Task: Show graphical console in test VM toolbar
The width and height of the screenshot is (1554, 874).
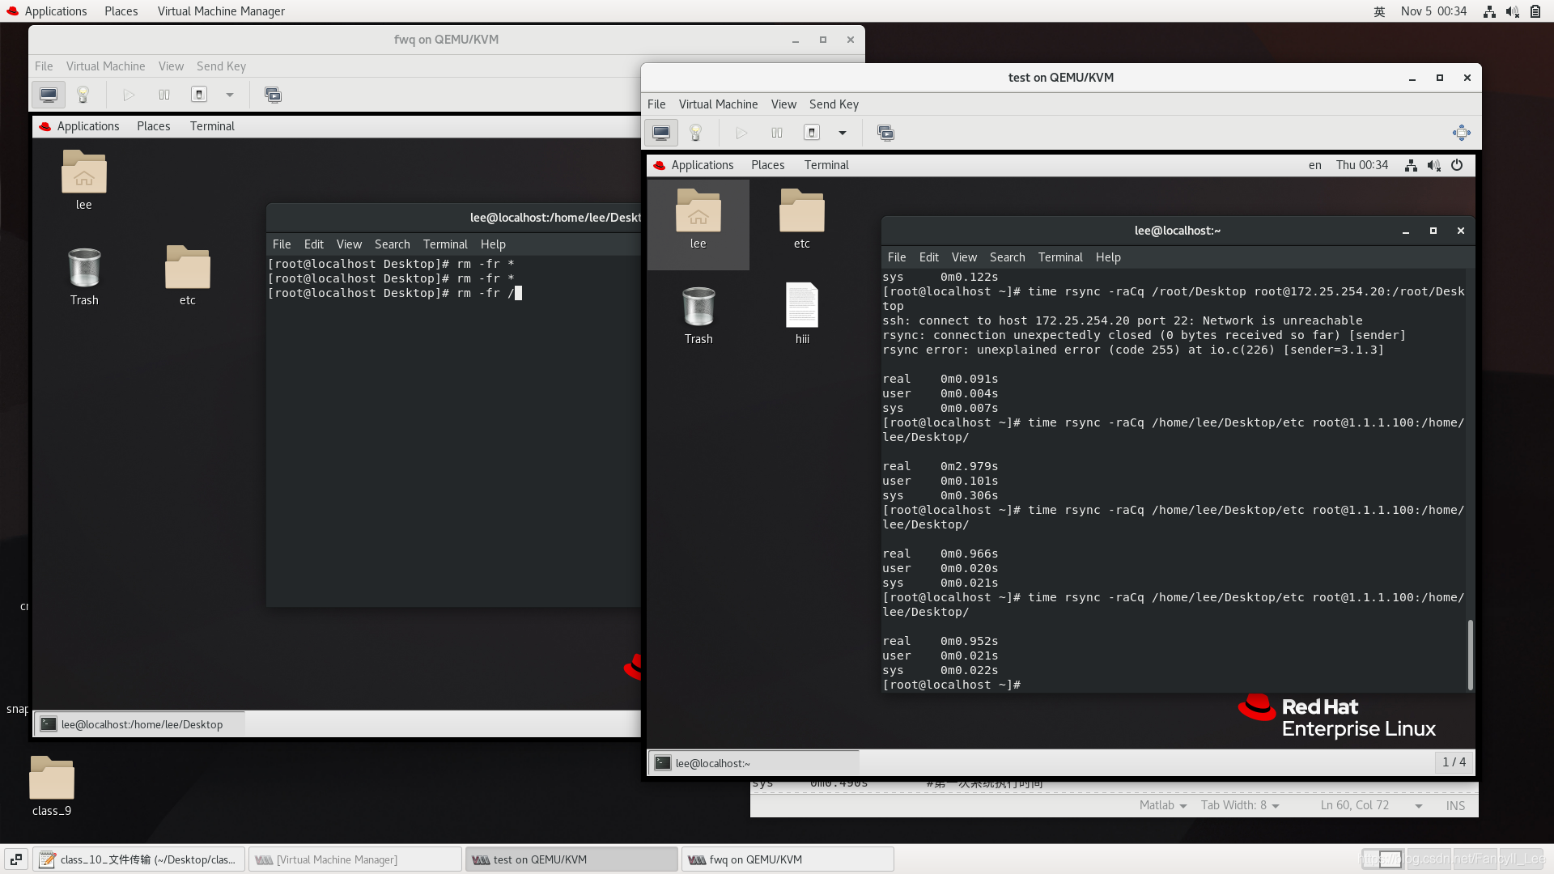Action: click(661, 133)
